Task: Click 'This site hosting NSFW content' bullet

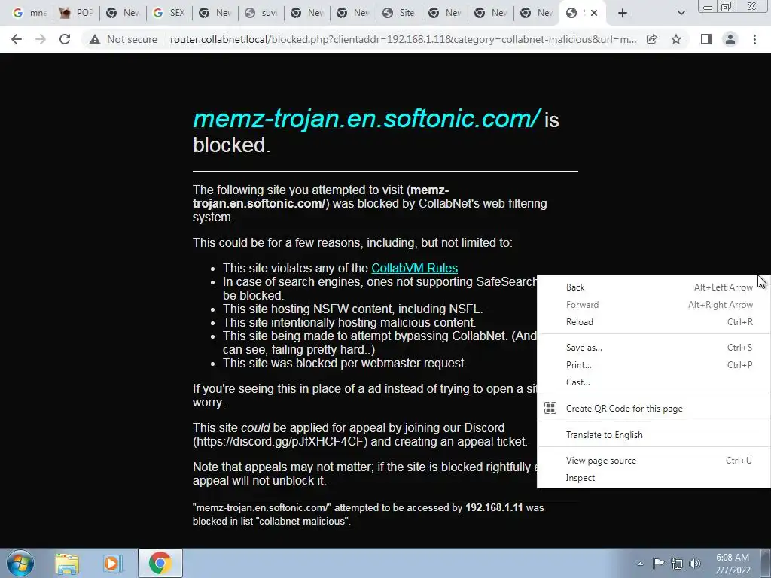Action: 352,309
